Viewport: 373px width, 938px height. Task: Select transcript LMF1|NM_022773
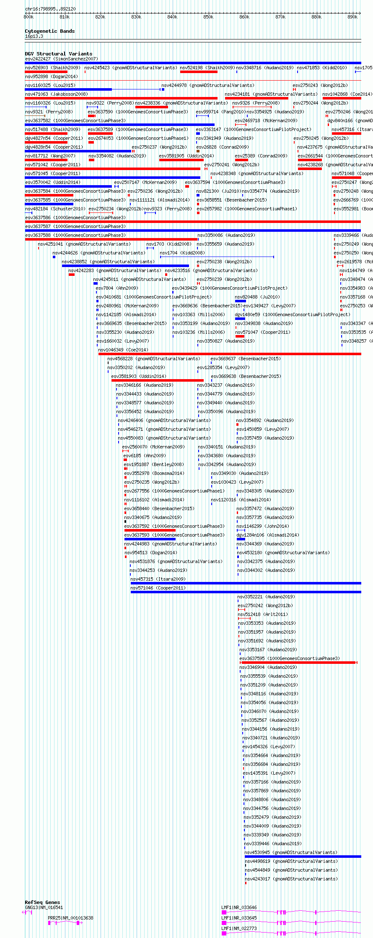coord(239,929)
